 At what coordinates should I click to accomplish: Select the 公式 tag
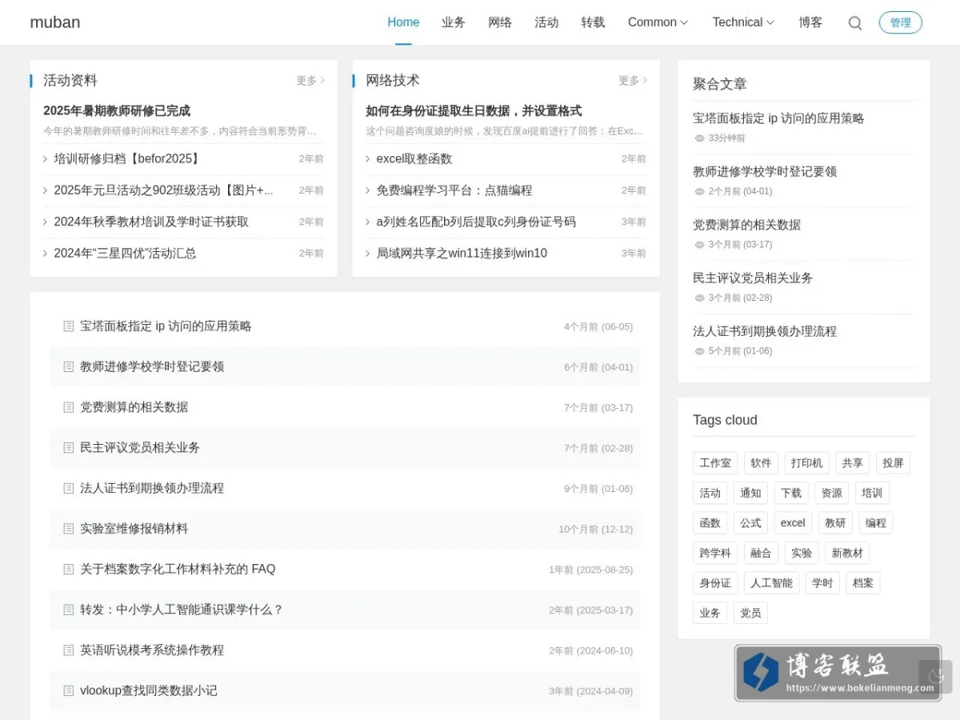pyautogui.click(x=750, y=523)
